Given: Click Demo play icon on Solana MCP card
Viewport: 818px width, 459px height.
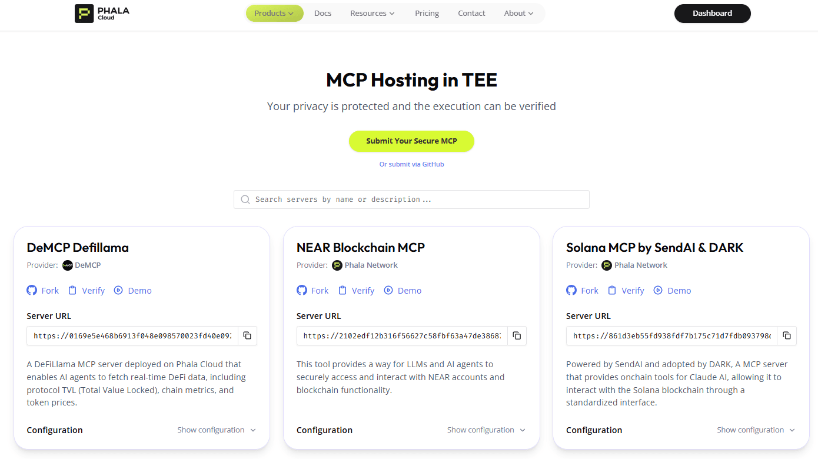Looking at the screenshot, I should tap(658, 290).
